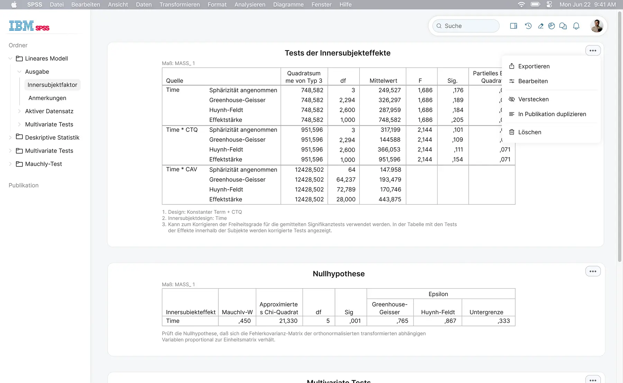Image resolution: width=623 pixels, height=383 pixels.
Task: Open the Apple menu
Action: (x=14, y=4)
